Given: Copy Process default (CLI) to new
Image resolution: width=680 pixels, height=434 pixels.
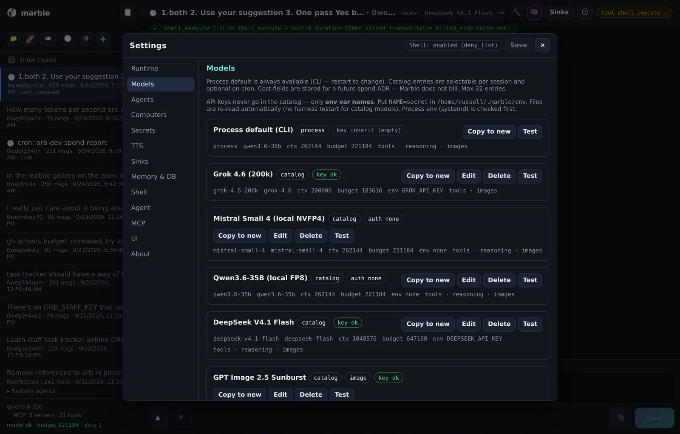Looking at the screenshot, I should [489, 132].
